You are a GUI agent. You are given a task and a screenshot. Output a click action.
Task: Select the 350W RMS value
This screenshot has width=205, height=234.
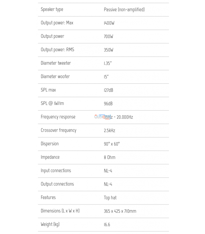(x=109, y=50)
